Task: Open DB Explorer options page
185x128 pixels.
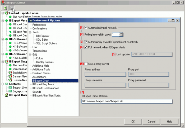Action: click(43, 36)
